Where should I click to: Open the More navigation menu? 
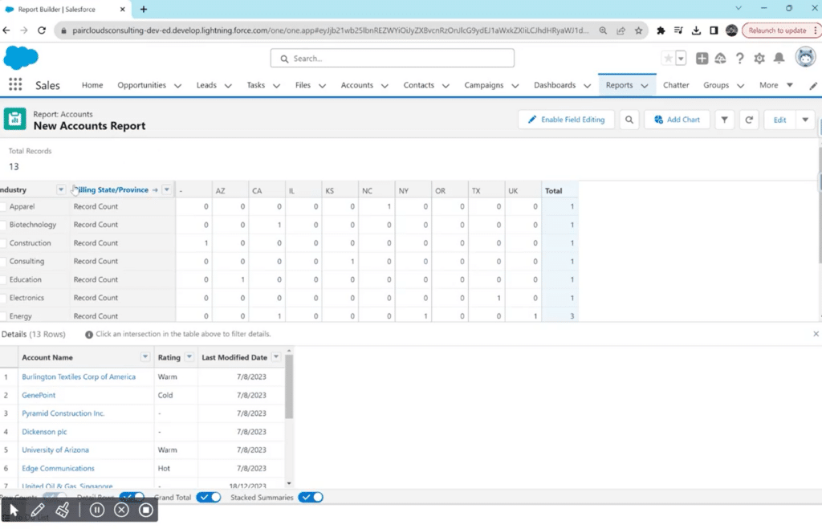click(x=776, y=85)
